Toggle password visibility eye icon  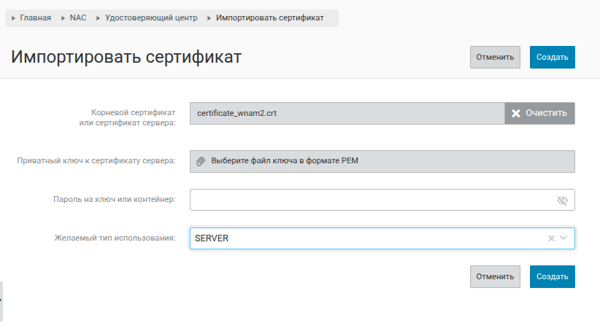(x=561, y=200)
